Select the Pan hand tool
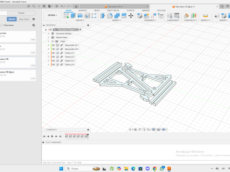230x172 pixels. (139, 129)
